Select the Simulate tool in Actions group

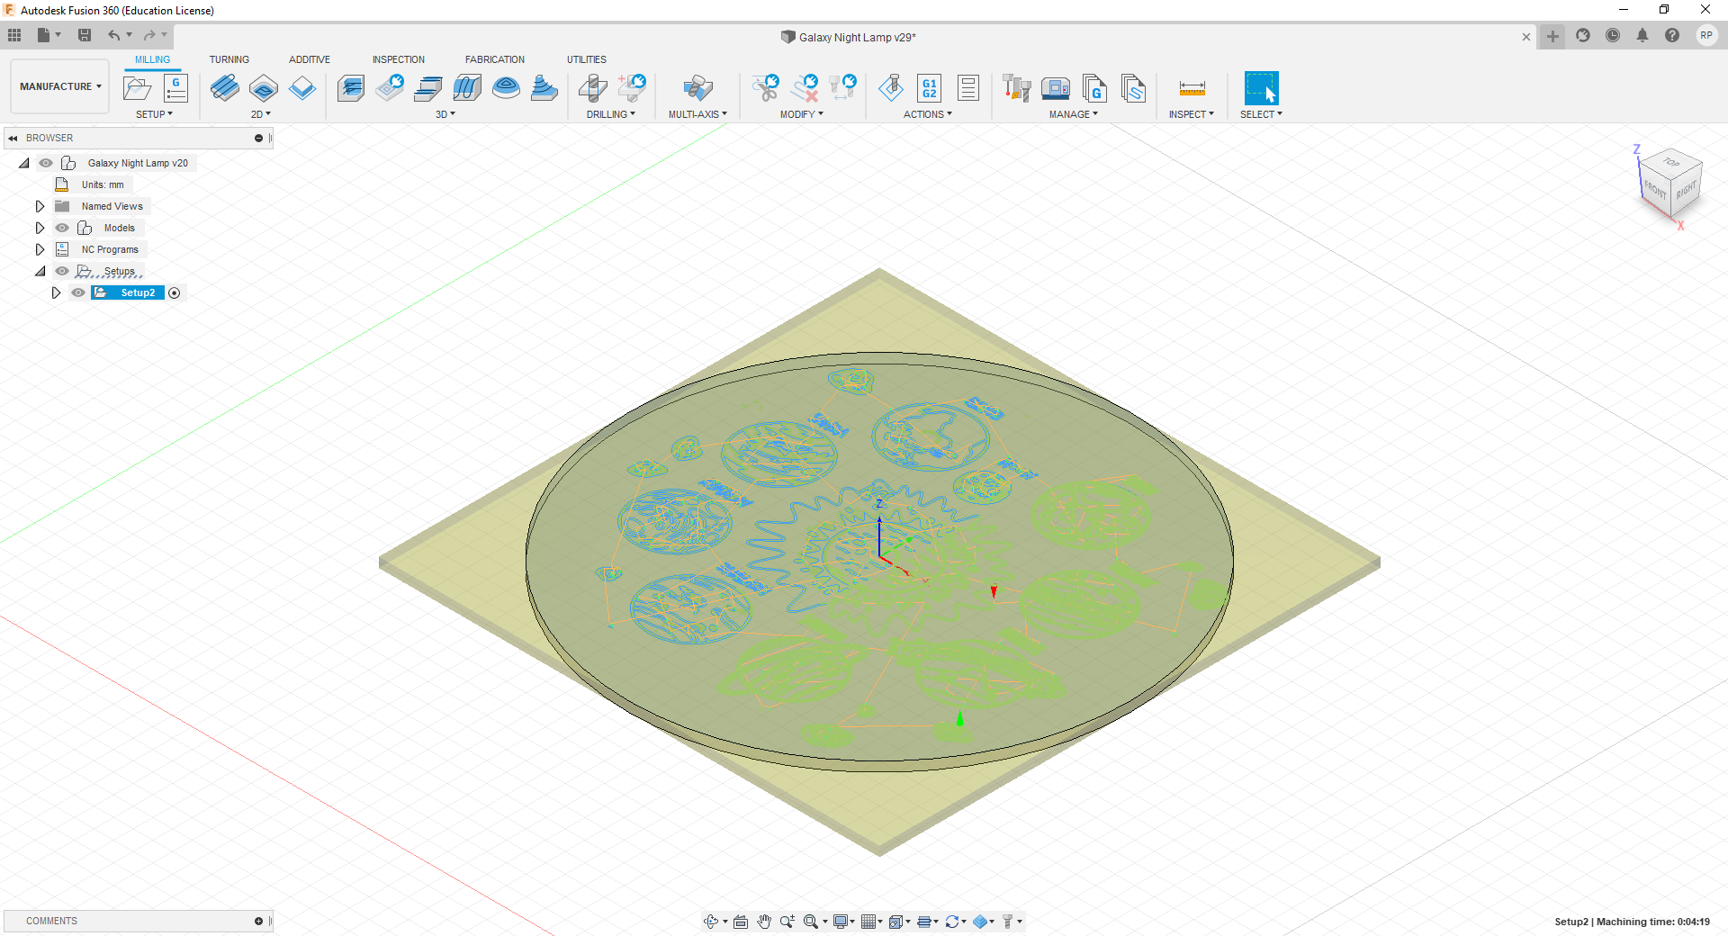[891, 88]
